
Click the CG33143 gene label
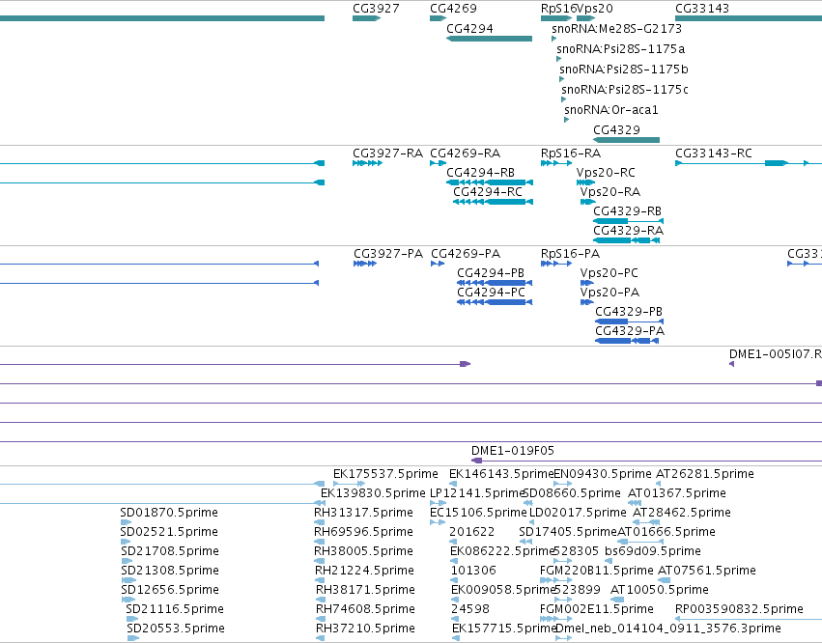702,9
